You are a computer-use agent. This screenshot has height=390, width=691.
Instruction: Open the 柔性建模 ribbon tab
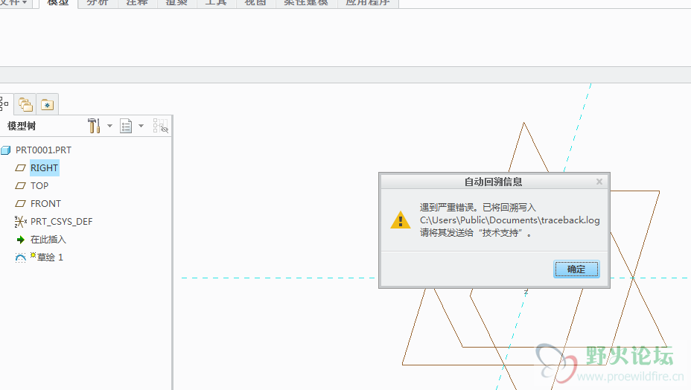point(306,3)
